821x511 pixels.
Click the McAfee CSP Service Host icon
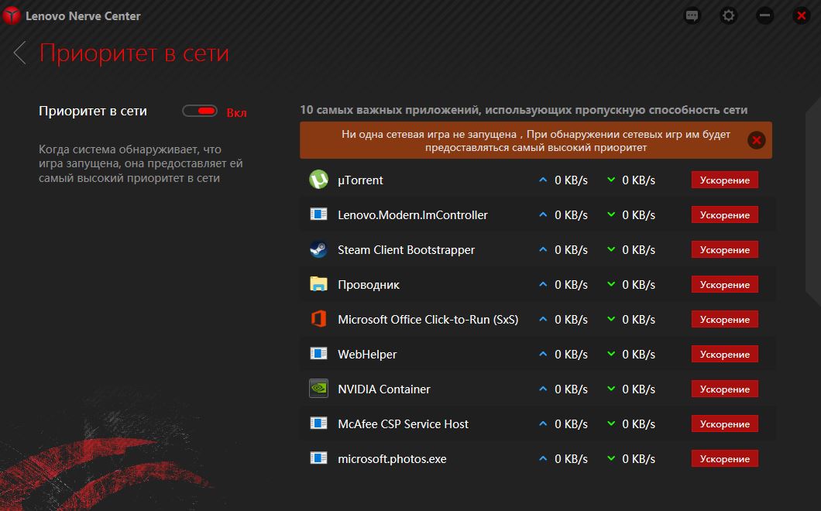318,423
